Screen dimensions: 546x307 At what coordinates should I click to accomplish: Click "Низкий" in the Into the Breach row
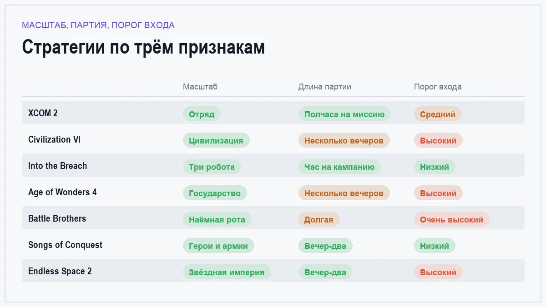click(x=435, y=167)
